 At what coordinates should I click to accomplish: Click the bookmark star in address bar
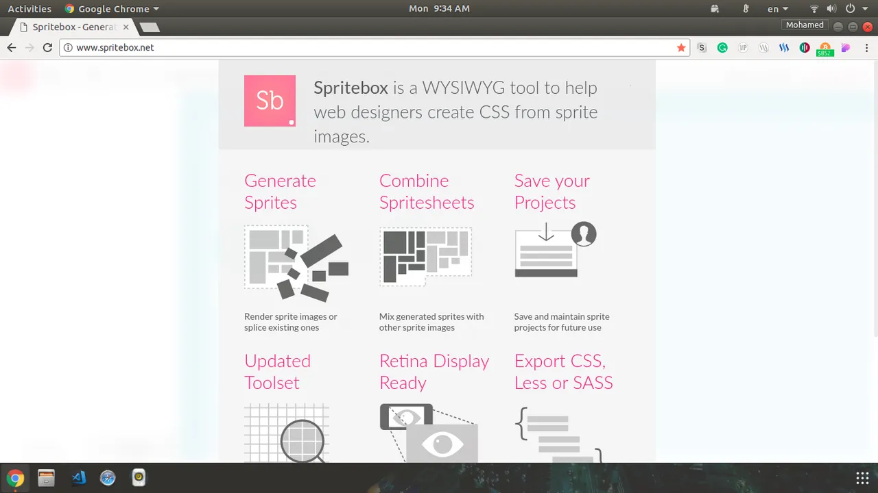tap(681, 47)
